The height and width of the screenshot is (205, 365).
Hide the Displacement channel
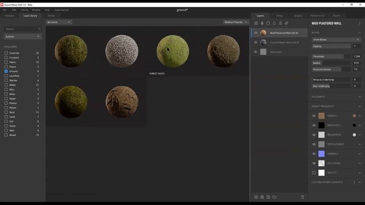(x=314, y=144)
